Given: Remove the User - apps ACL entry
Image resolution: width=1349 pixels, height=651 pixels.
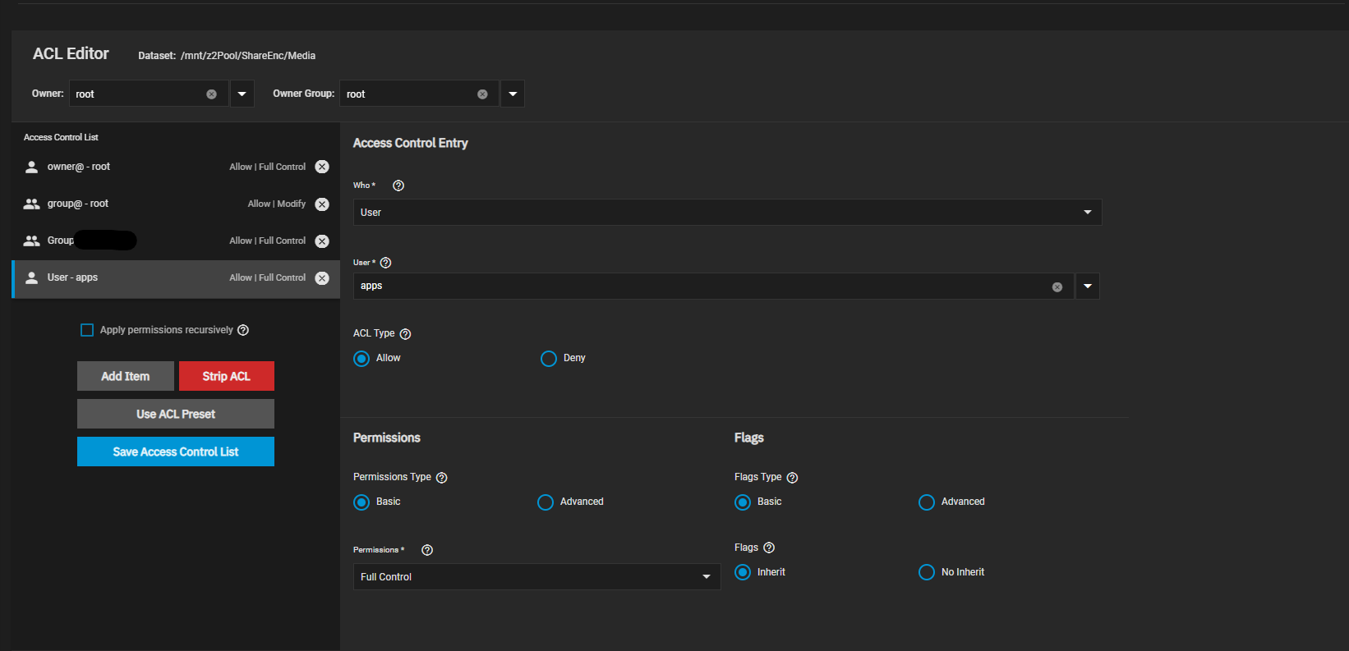Looking at the screenshot, I should 322,278.
